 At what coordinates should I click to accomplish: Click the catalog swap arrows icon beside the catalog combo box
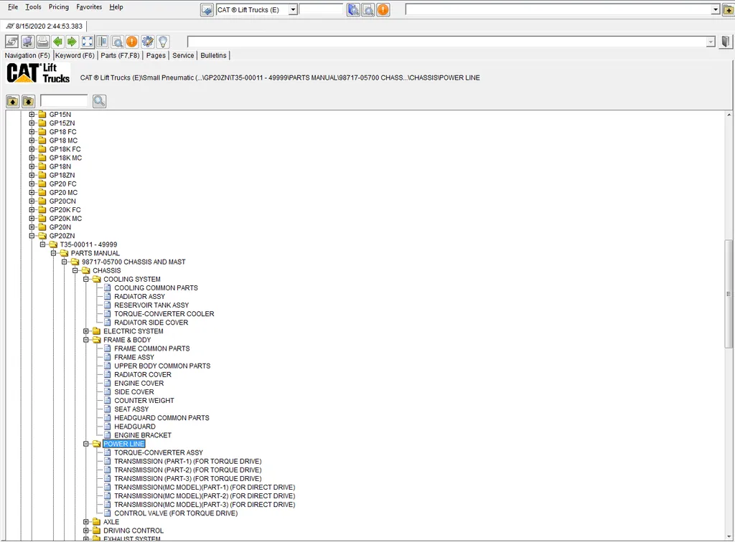pyautogui.click(x=207, y=10)
